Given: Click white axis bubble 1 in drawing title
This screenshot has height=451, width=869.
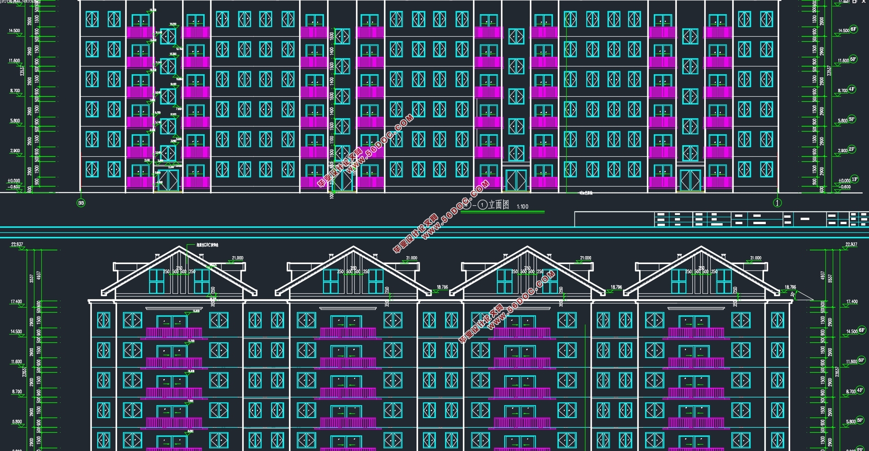Looking at the screenshot, I should pos(482,205).
